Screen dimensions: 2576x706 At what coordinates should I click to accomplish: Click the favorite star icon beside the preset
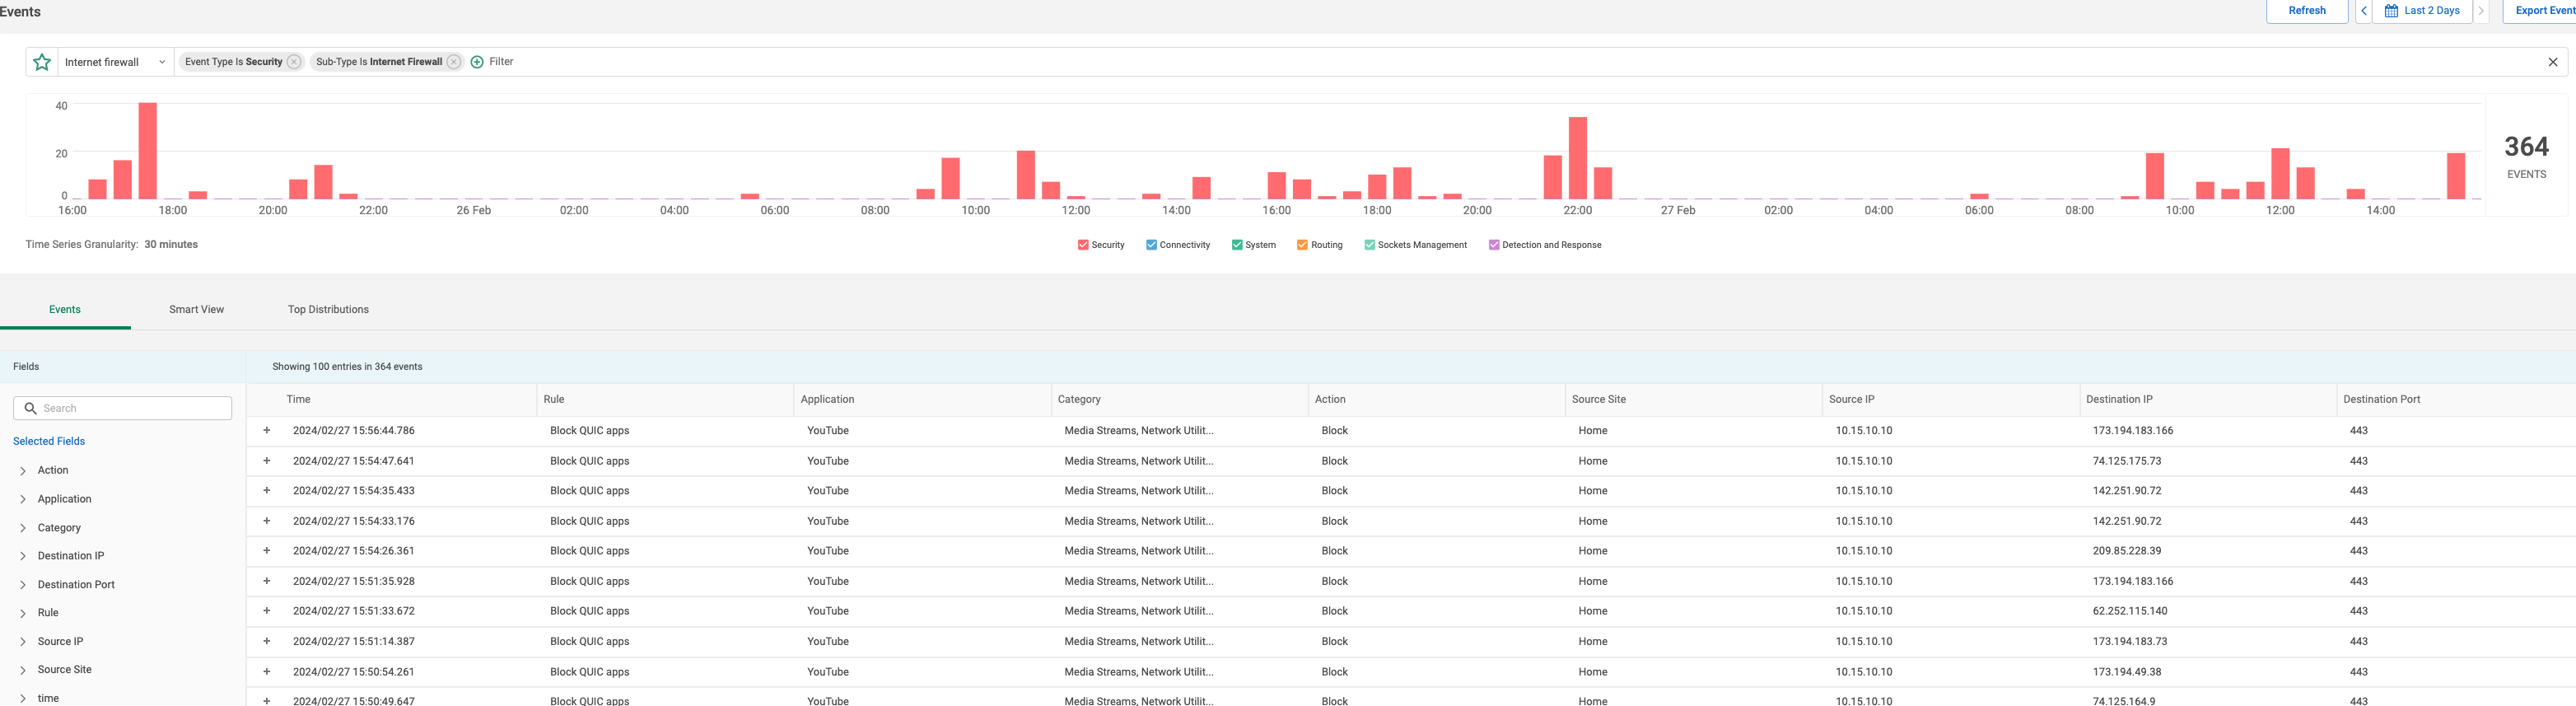pos(42,62)
